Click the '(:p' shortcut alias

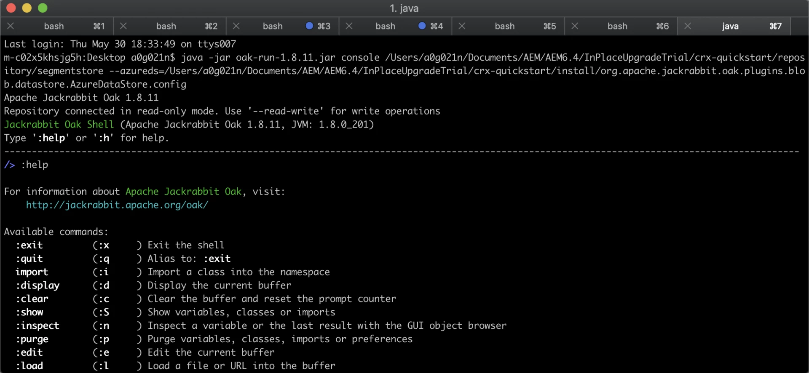pos(101,339)
